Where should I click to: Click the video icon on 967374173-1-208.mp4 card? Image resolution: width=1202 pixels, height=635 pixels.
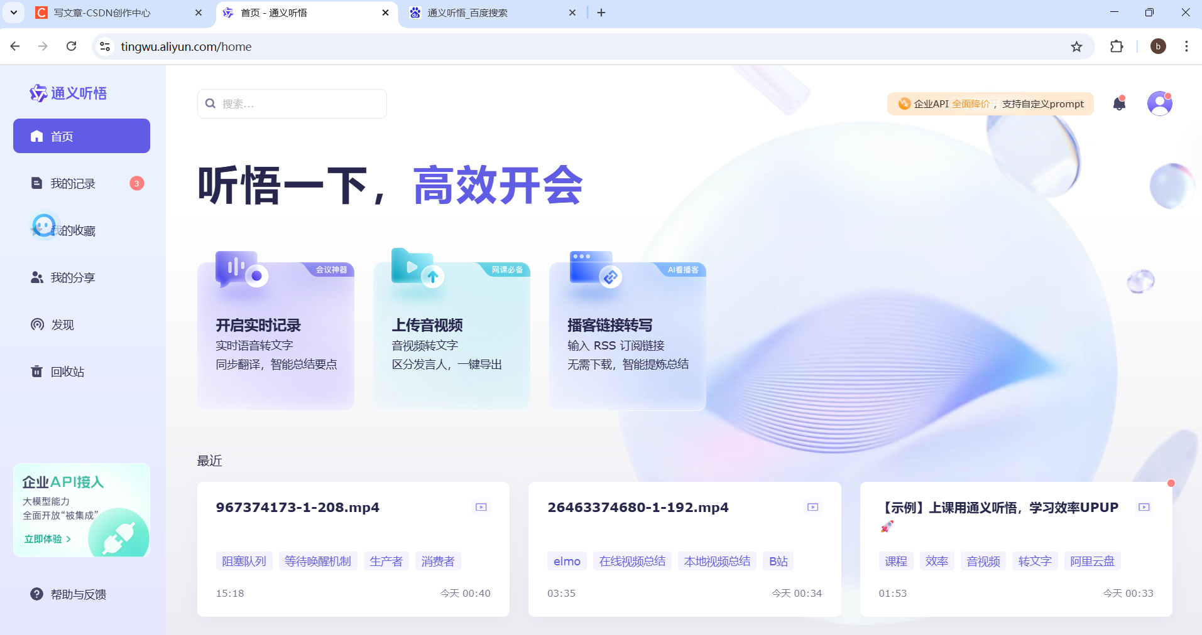tap(481, 507)
